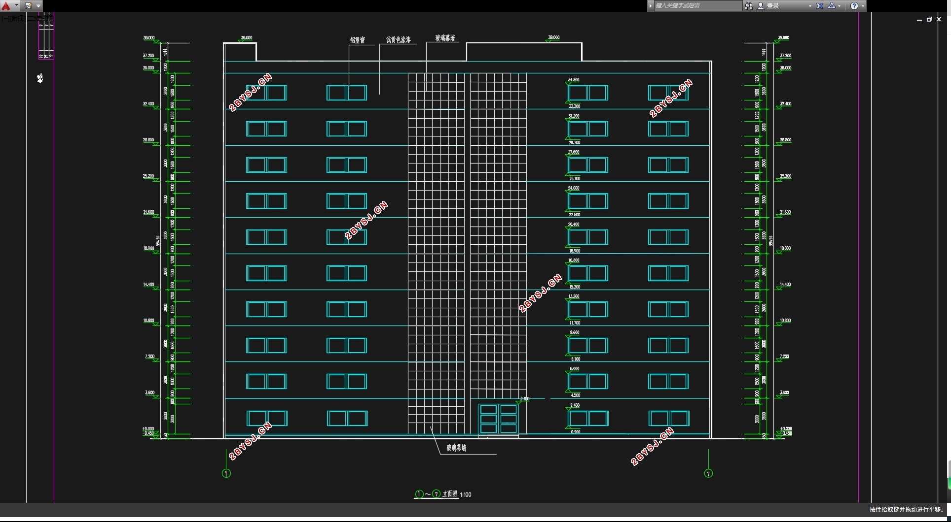Select the axis bubble numbered 1
The image size is (951, 522).
[226, 473]
